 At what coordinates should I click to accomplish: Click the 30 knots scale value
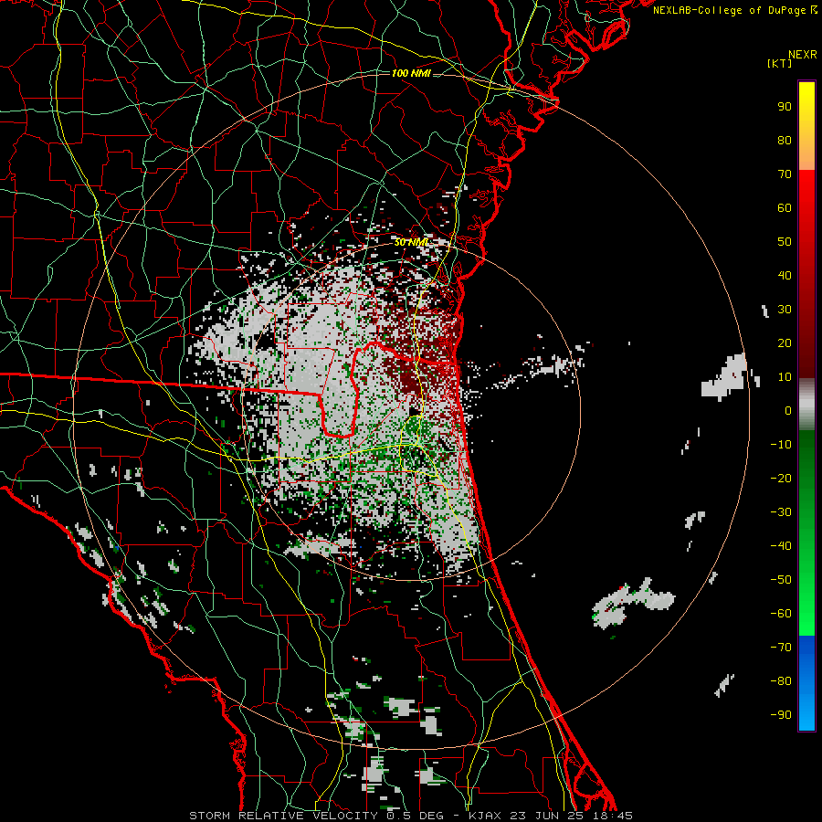785,310
